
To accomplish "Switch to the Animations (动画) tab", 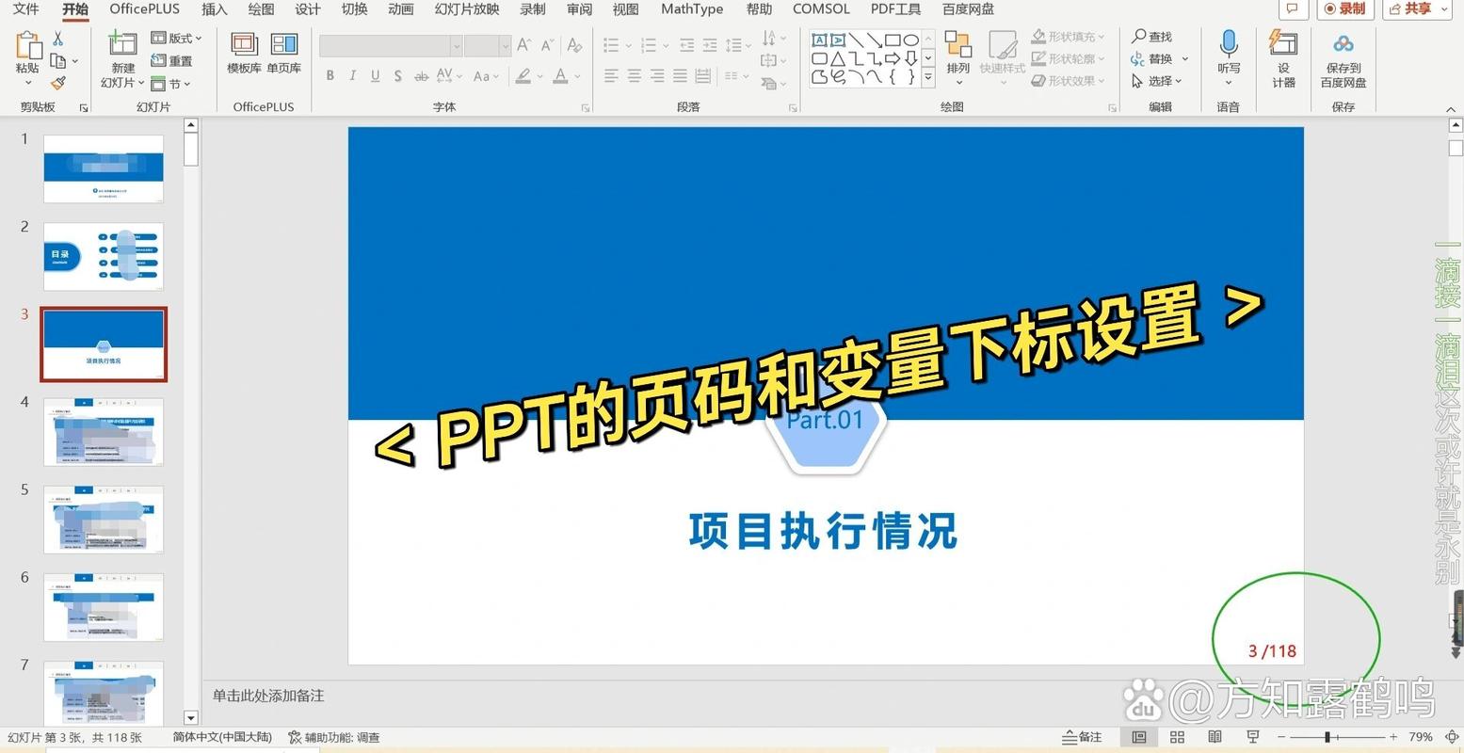I will pos(401,8).
